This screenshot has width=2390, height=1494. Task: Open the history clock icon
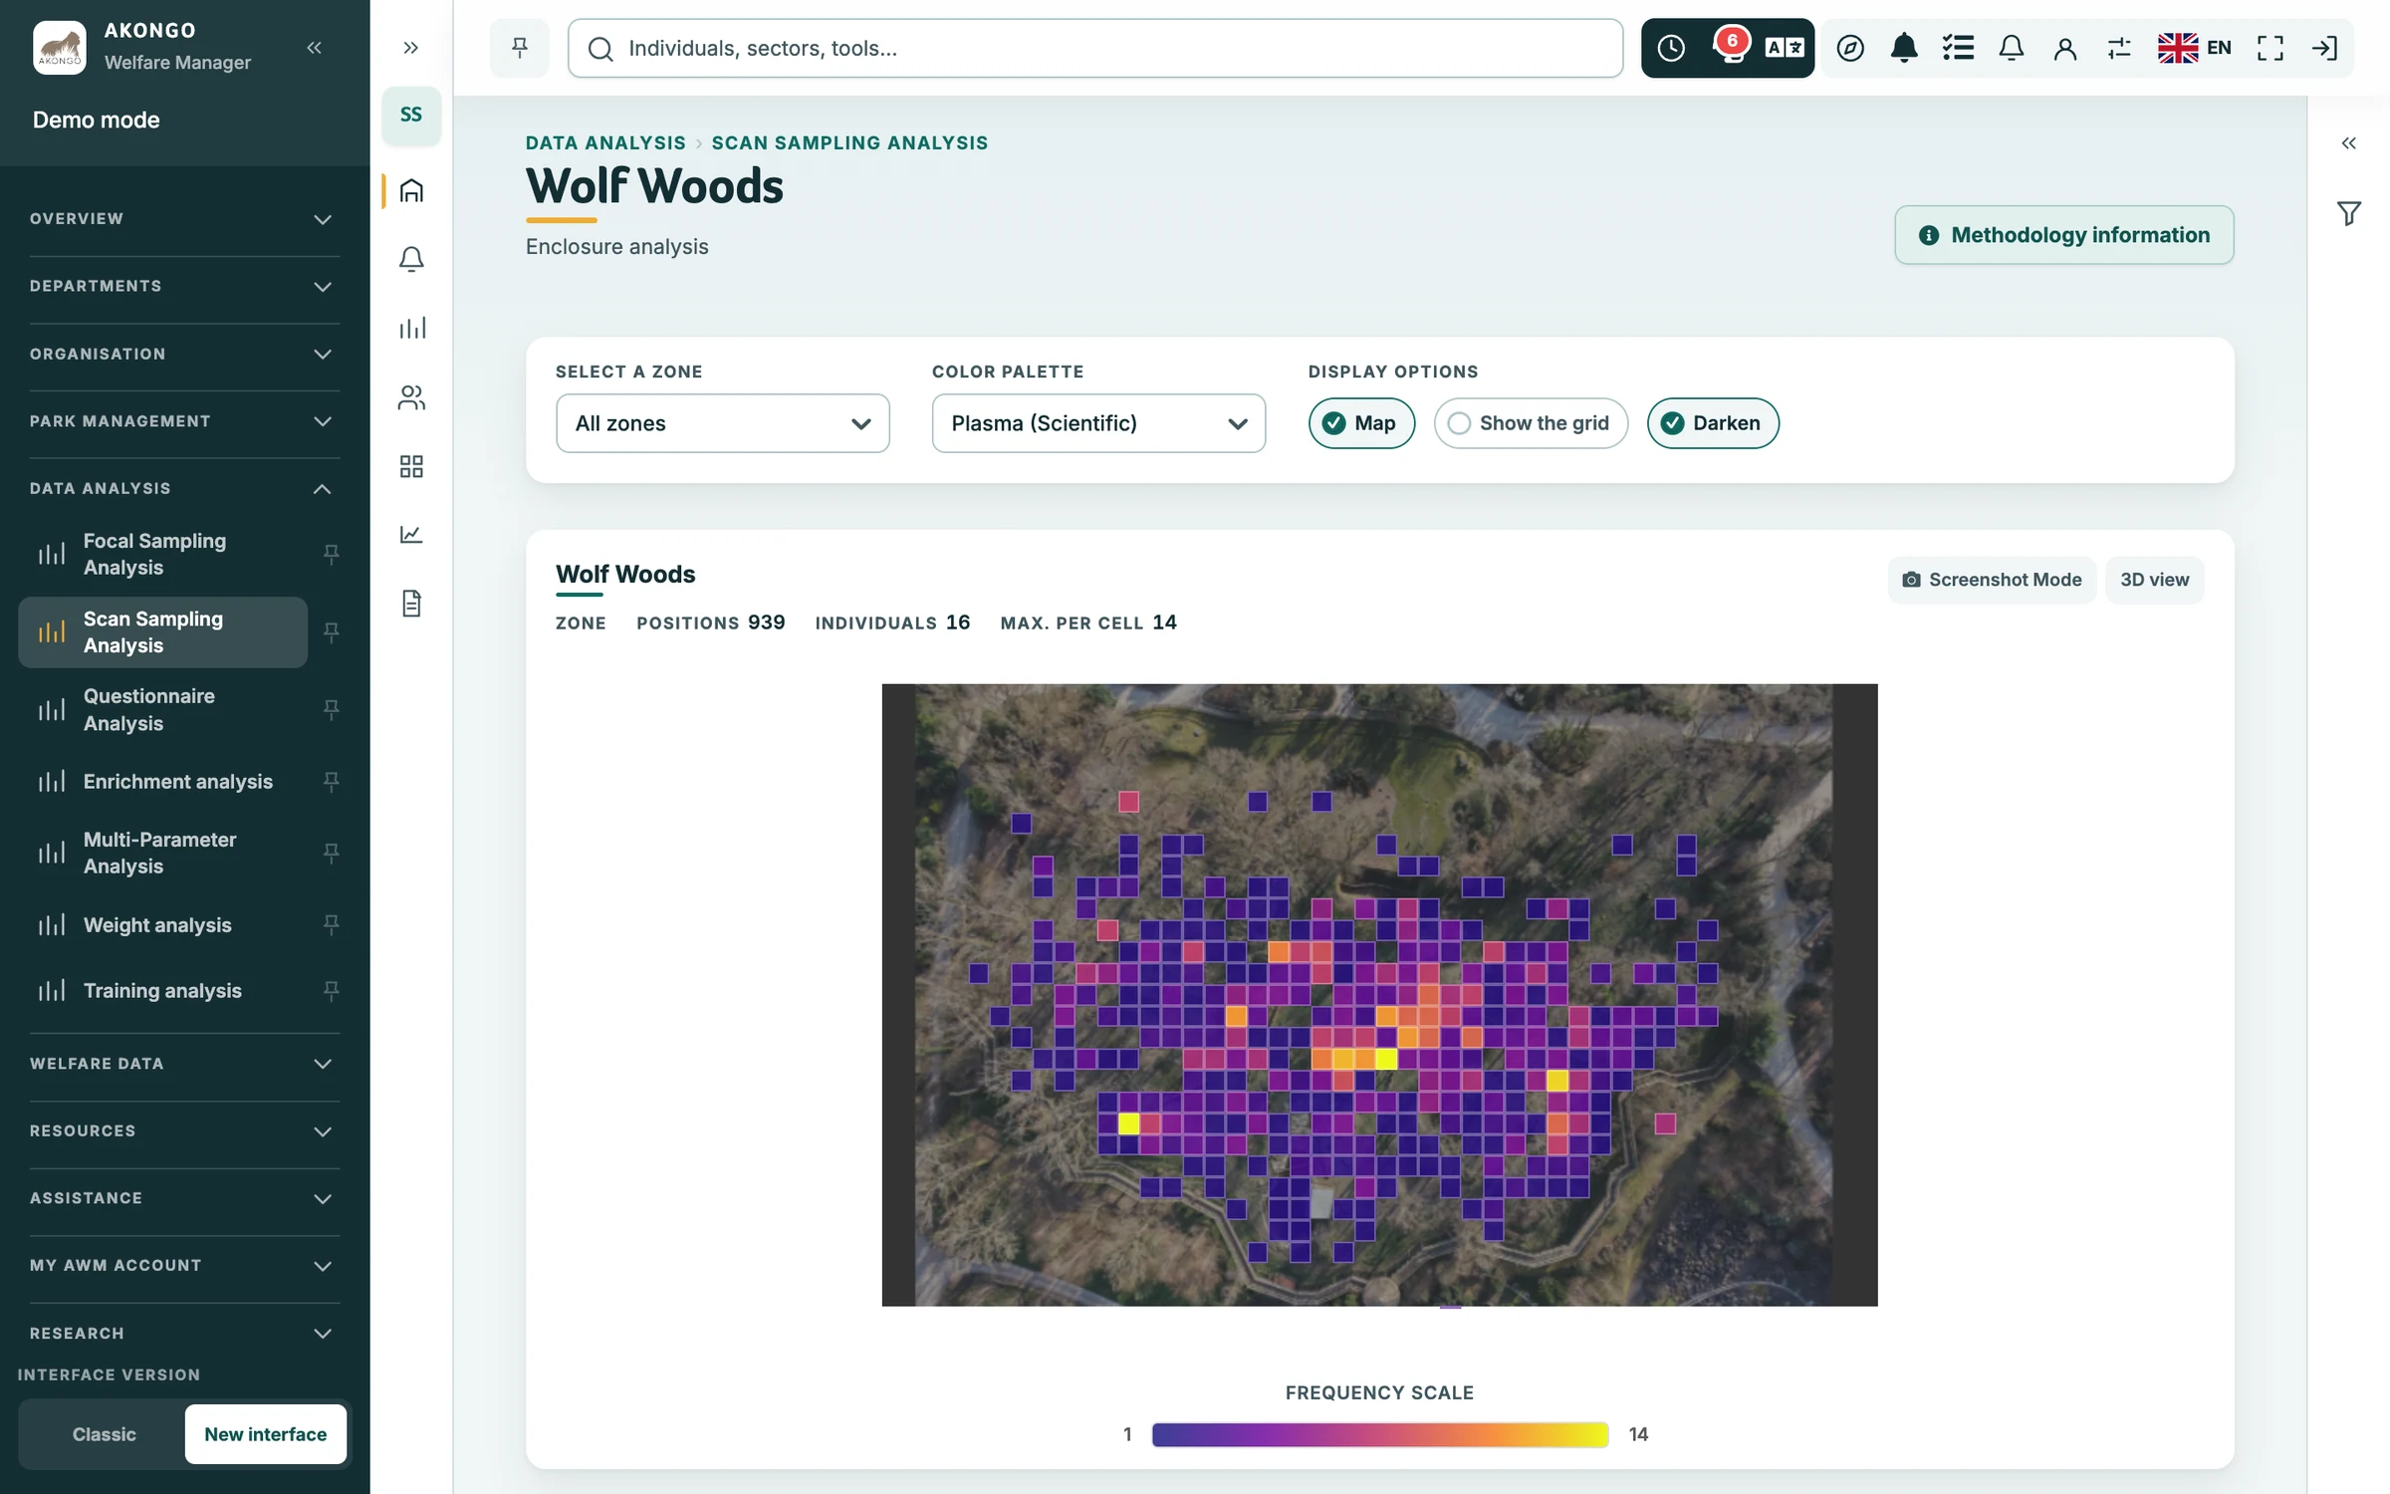tap(1671, 48)
